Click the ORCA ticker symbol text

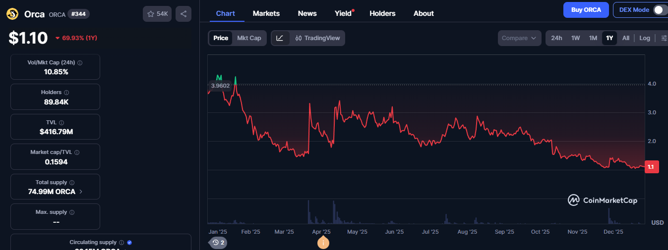(x=57, y=14)
